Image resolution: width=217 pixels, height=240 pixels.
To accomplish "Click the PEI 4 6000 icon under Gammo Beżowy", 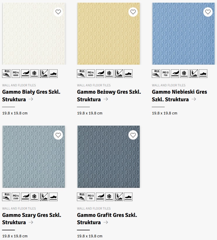I will click(x=91, y=73).
